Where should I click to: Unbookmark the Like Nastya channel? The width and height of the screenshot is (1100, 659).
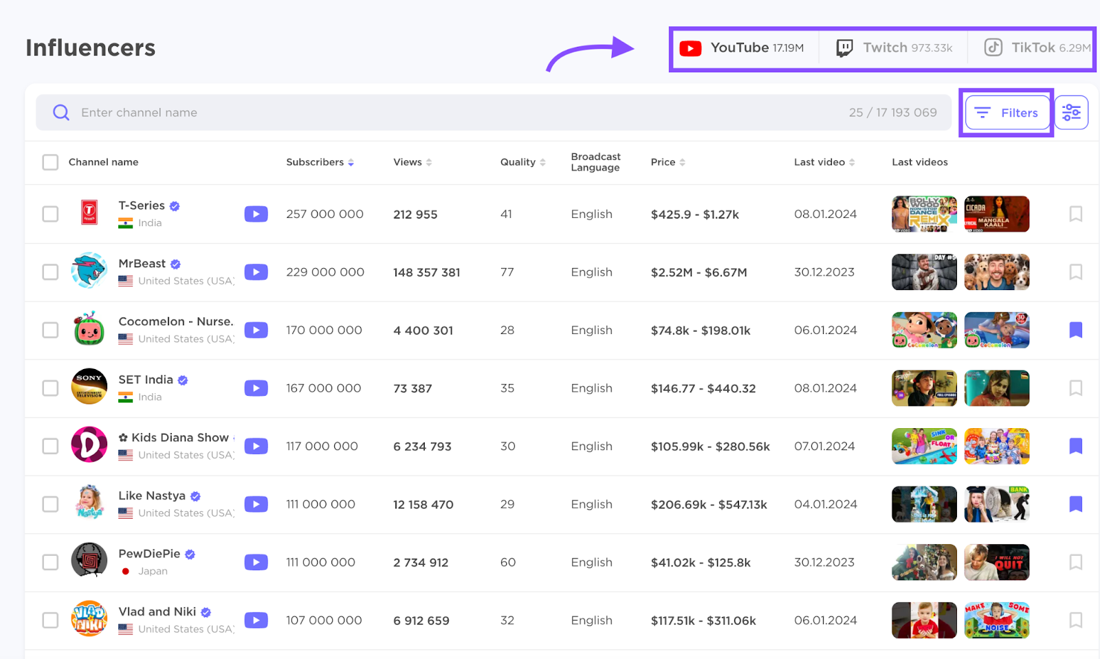(x=1075, y=504)
